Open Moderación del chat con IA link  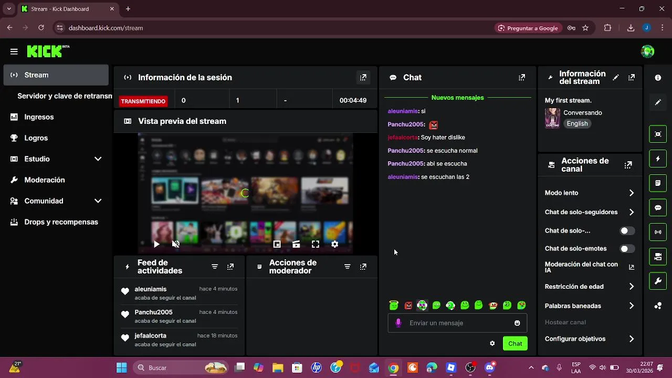pos(590,267)
